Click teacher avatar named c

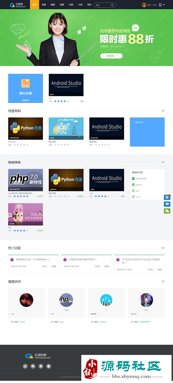[26, 300]
